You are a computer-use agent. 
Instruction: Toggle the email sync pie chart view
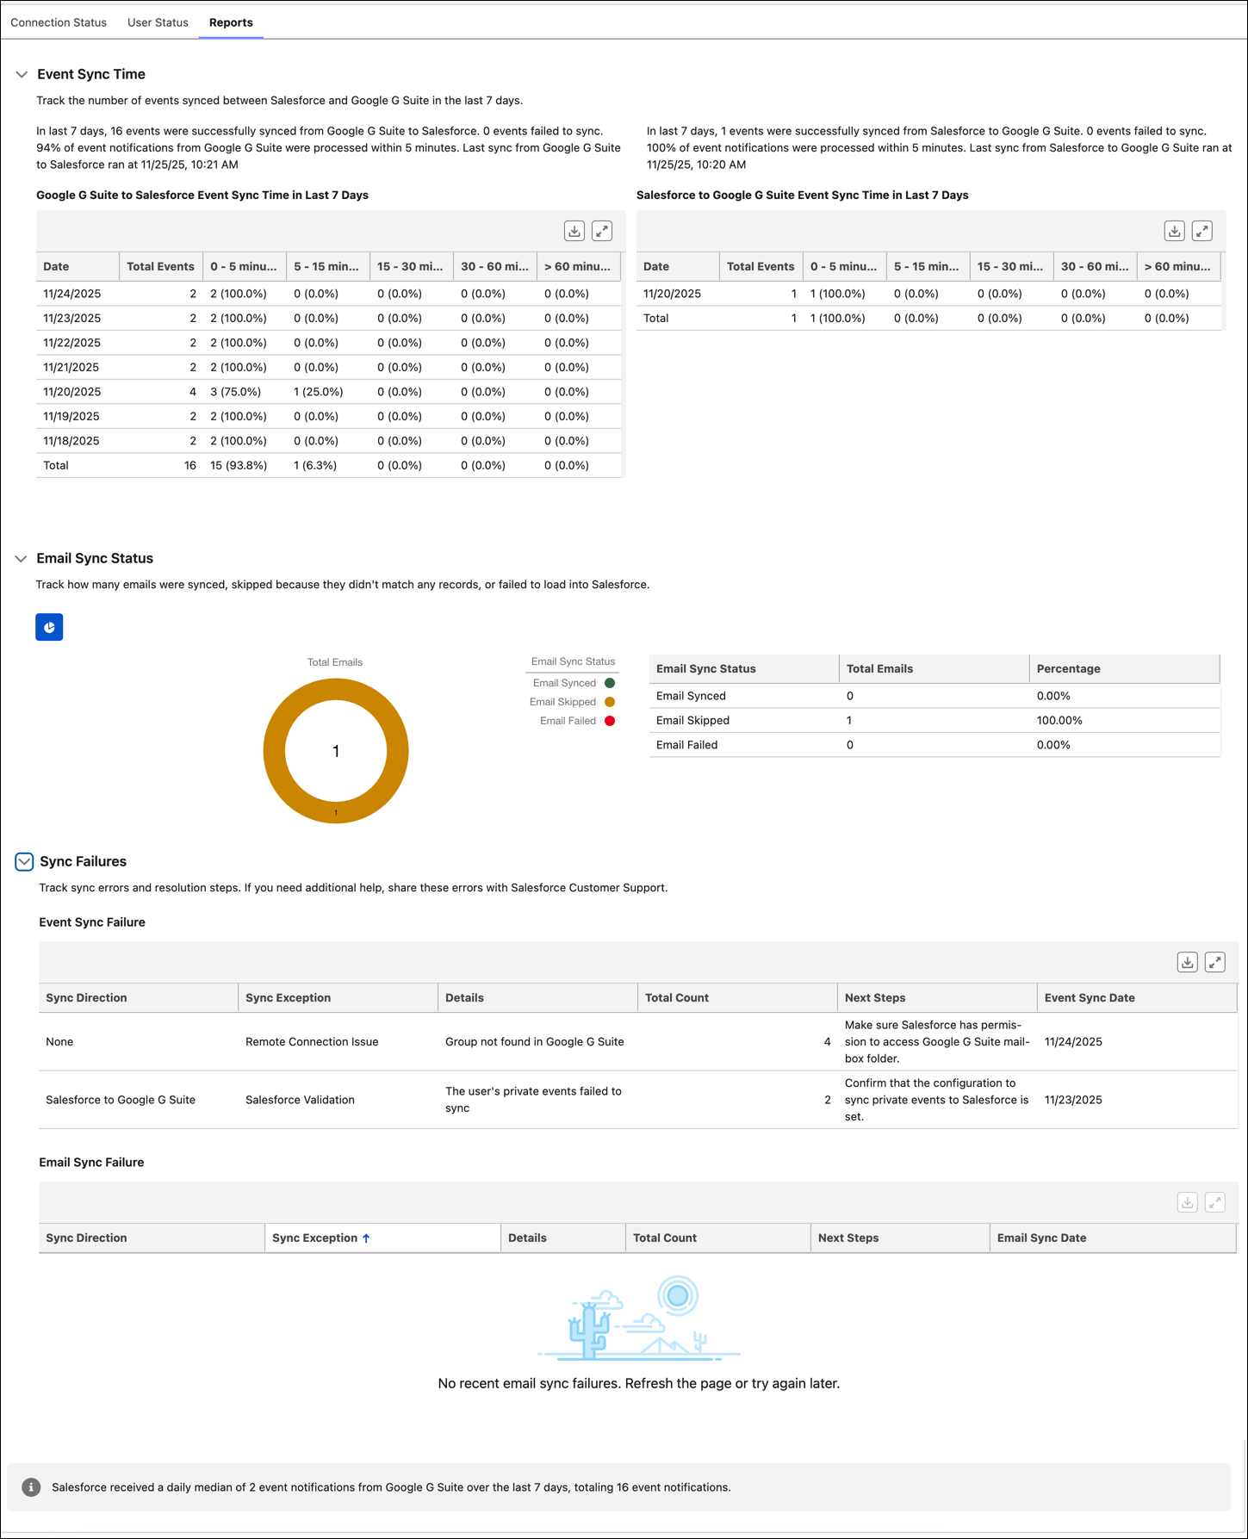[x=49, y=627]
